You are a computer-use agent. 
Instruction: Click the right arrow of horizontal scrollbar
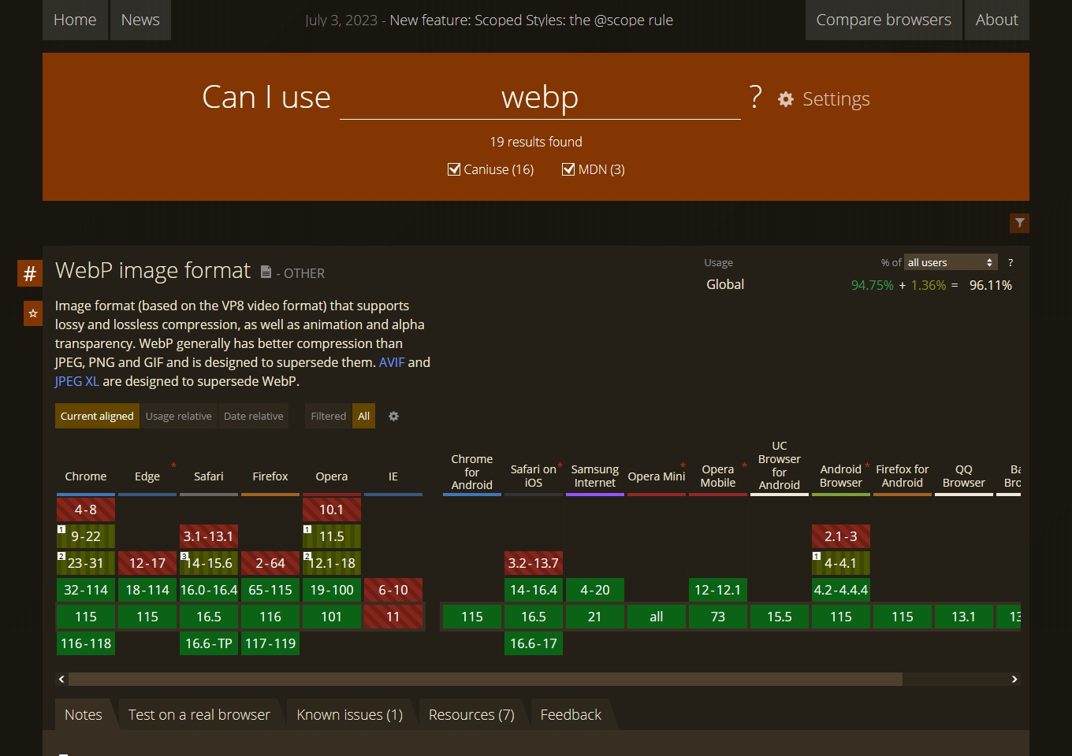pos(1014,679)
